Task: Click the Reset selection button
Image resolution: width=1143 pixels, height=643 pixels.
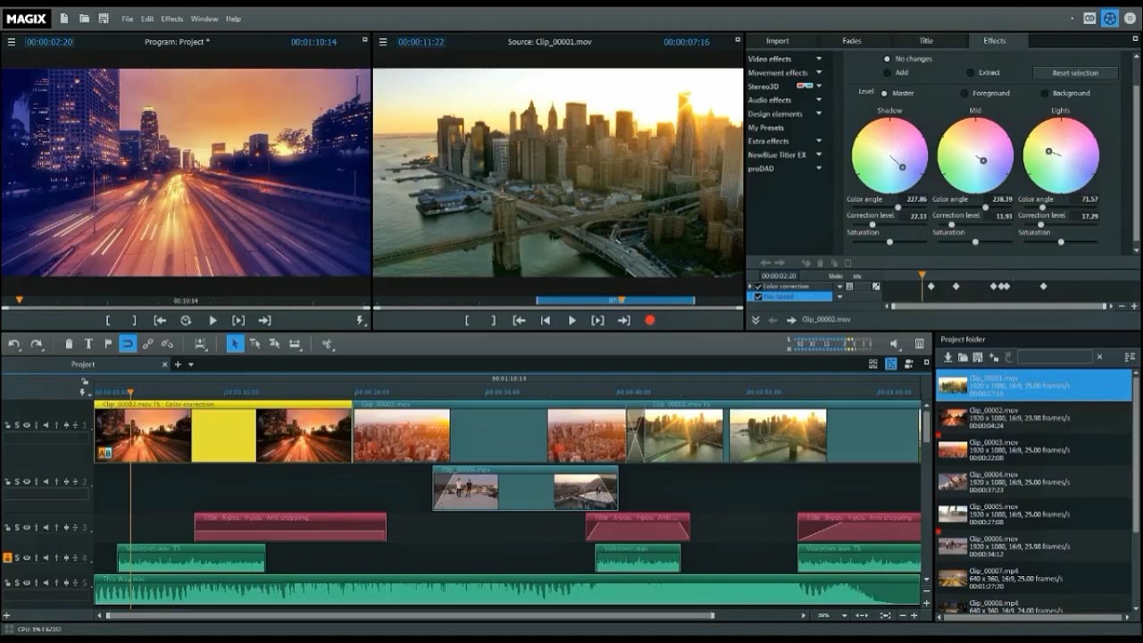Action: (1076, 72)
